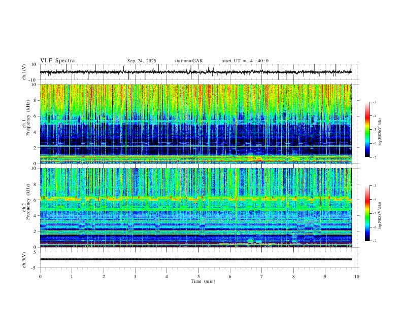
Task: Click time axis tick label "1"
Action: tap(72, 277)
